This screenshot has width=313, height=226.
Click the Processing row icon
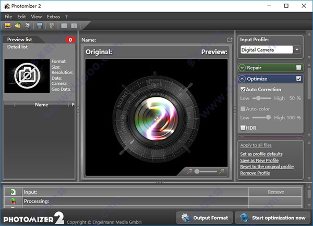click(x=13, y=201)
